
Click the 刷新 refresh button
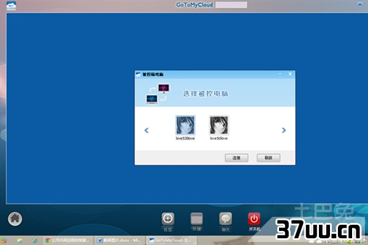pyautogui.click(x=269, y=158)
